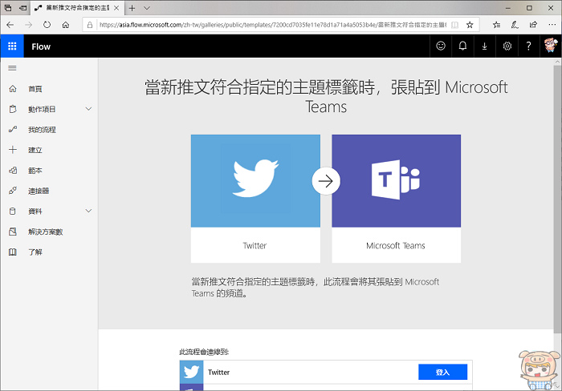Open the settings gear icon
Viewport: 562px width, 391px height.
[x=507, y=46]
